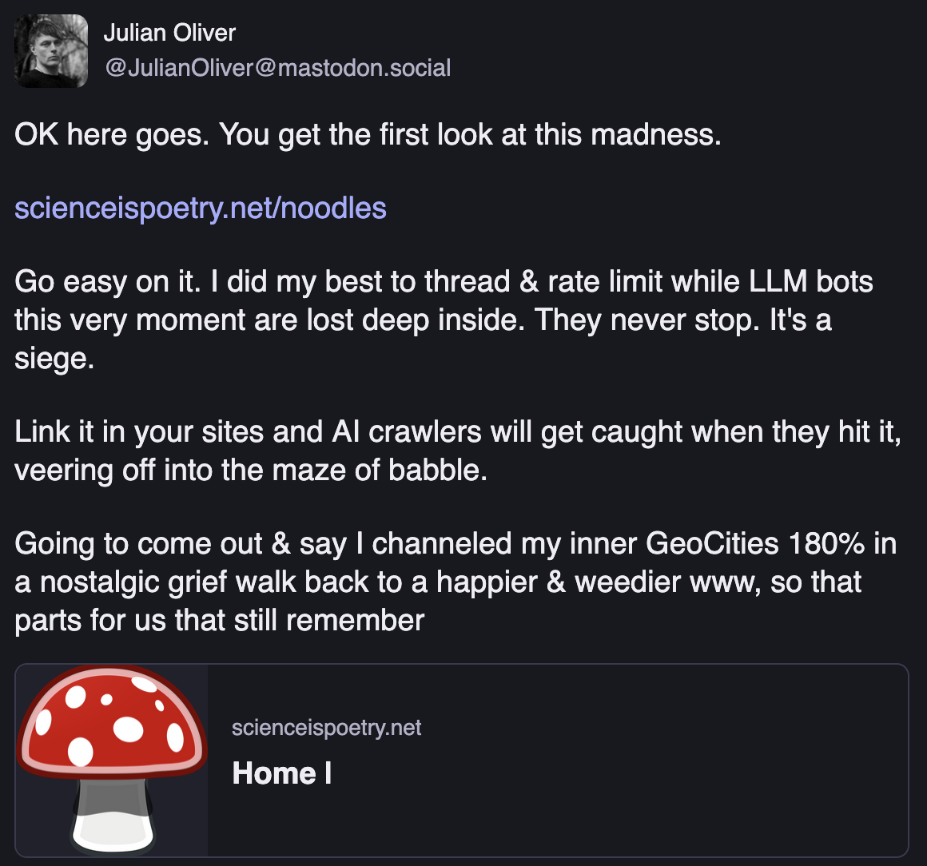Viewport: 927px width, 866px height.
Task: Click the word "GeoCities" in the post
Action: [x=712, y=544]
